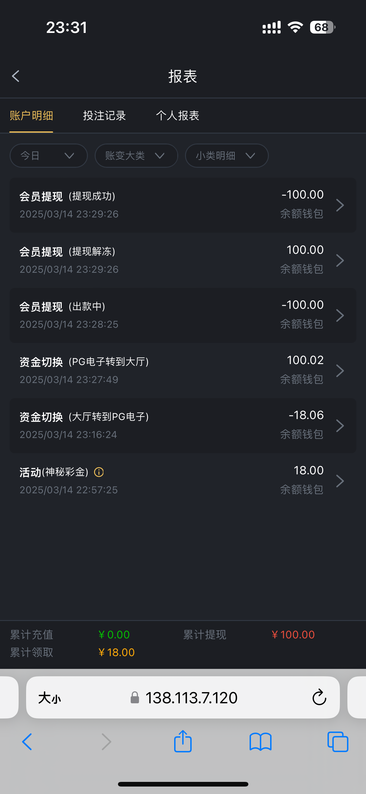This screenshot has width=366, height=794.
Task: Expand the 今日 date filter dropdown
Action: click(48, 156)
